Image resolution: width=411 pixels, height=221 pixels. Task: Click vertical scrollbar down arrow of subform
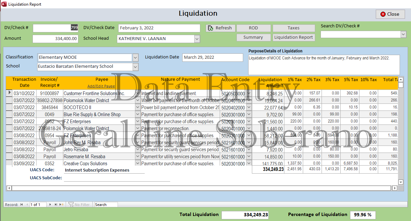click(x=401, y=182)
